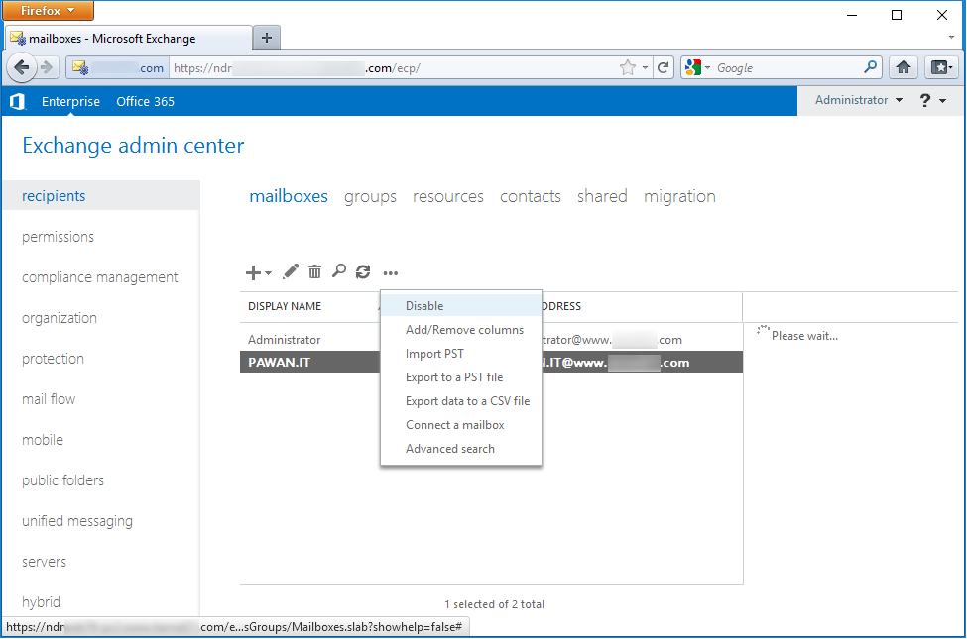
Task: Open the Firefox application menu button
Action: tap(49, 11)
